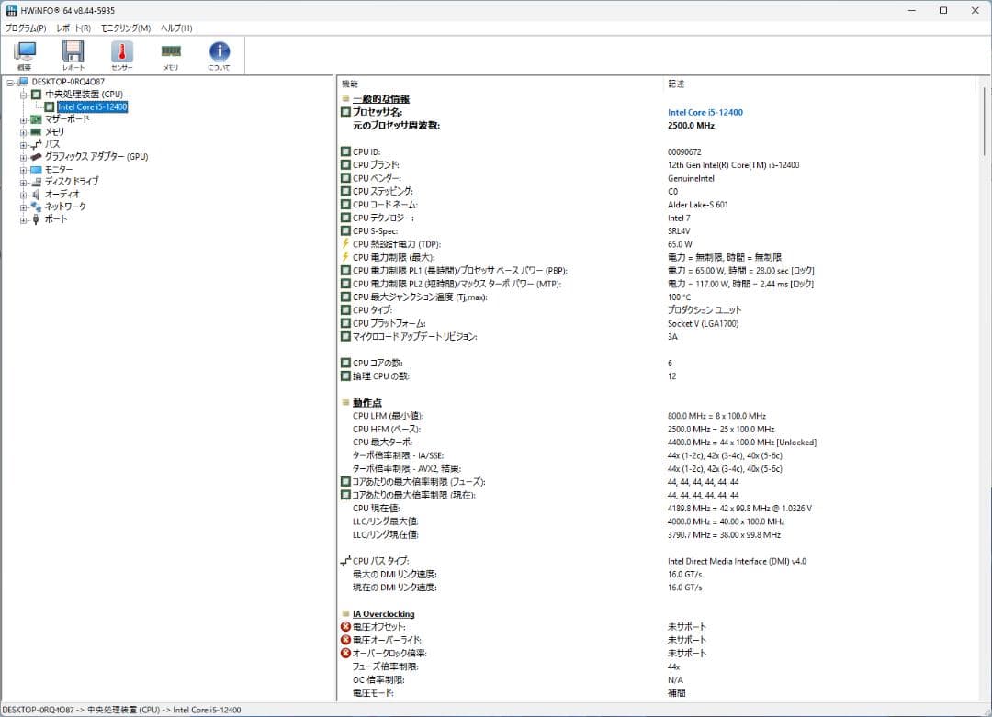Click the CPU 現在値 row label
This screenshot has height=717, width=992.
point(376,509)
